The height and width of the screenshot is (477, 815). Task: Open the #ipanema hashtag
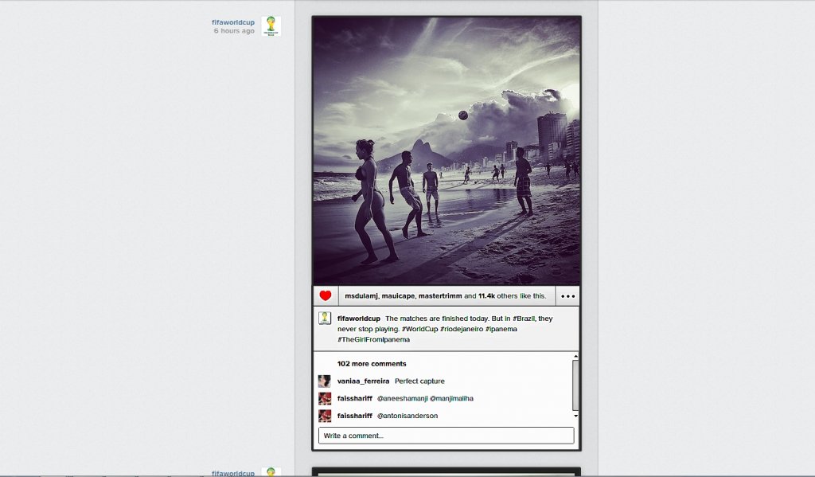[501, 329]
